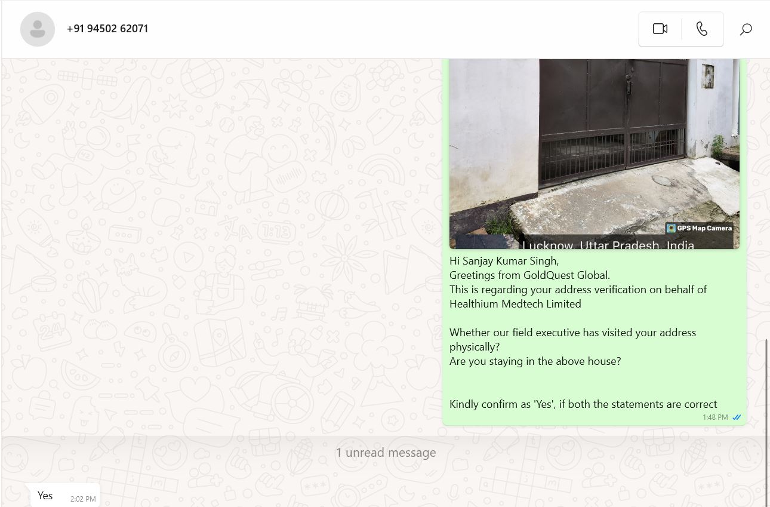
Task: Click the 2:02 PM message timestamp
Action: click(83, 499)
